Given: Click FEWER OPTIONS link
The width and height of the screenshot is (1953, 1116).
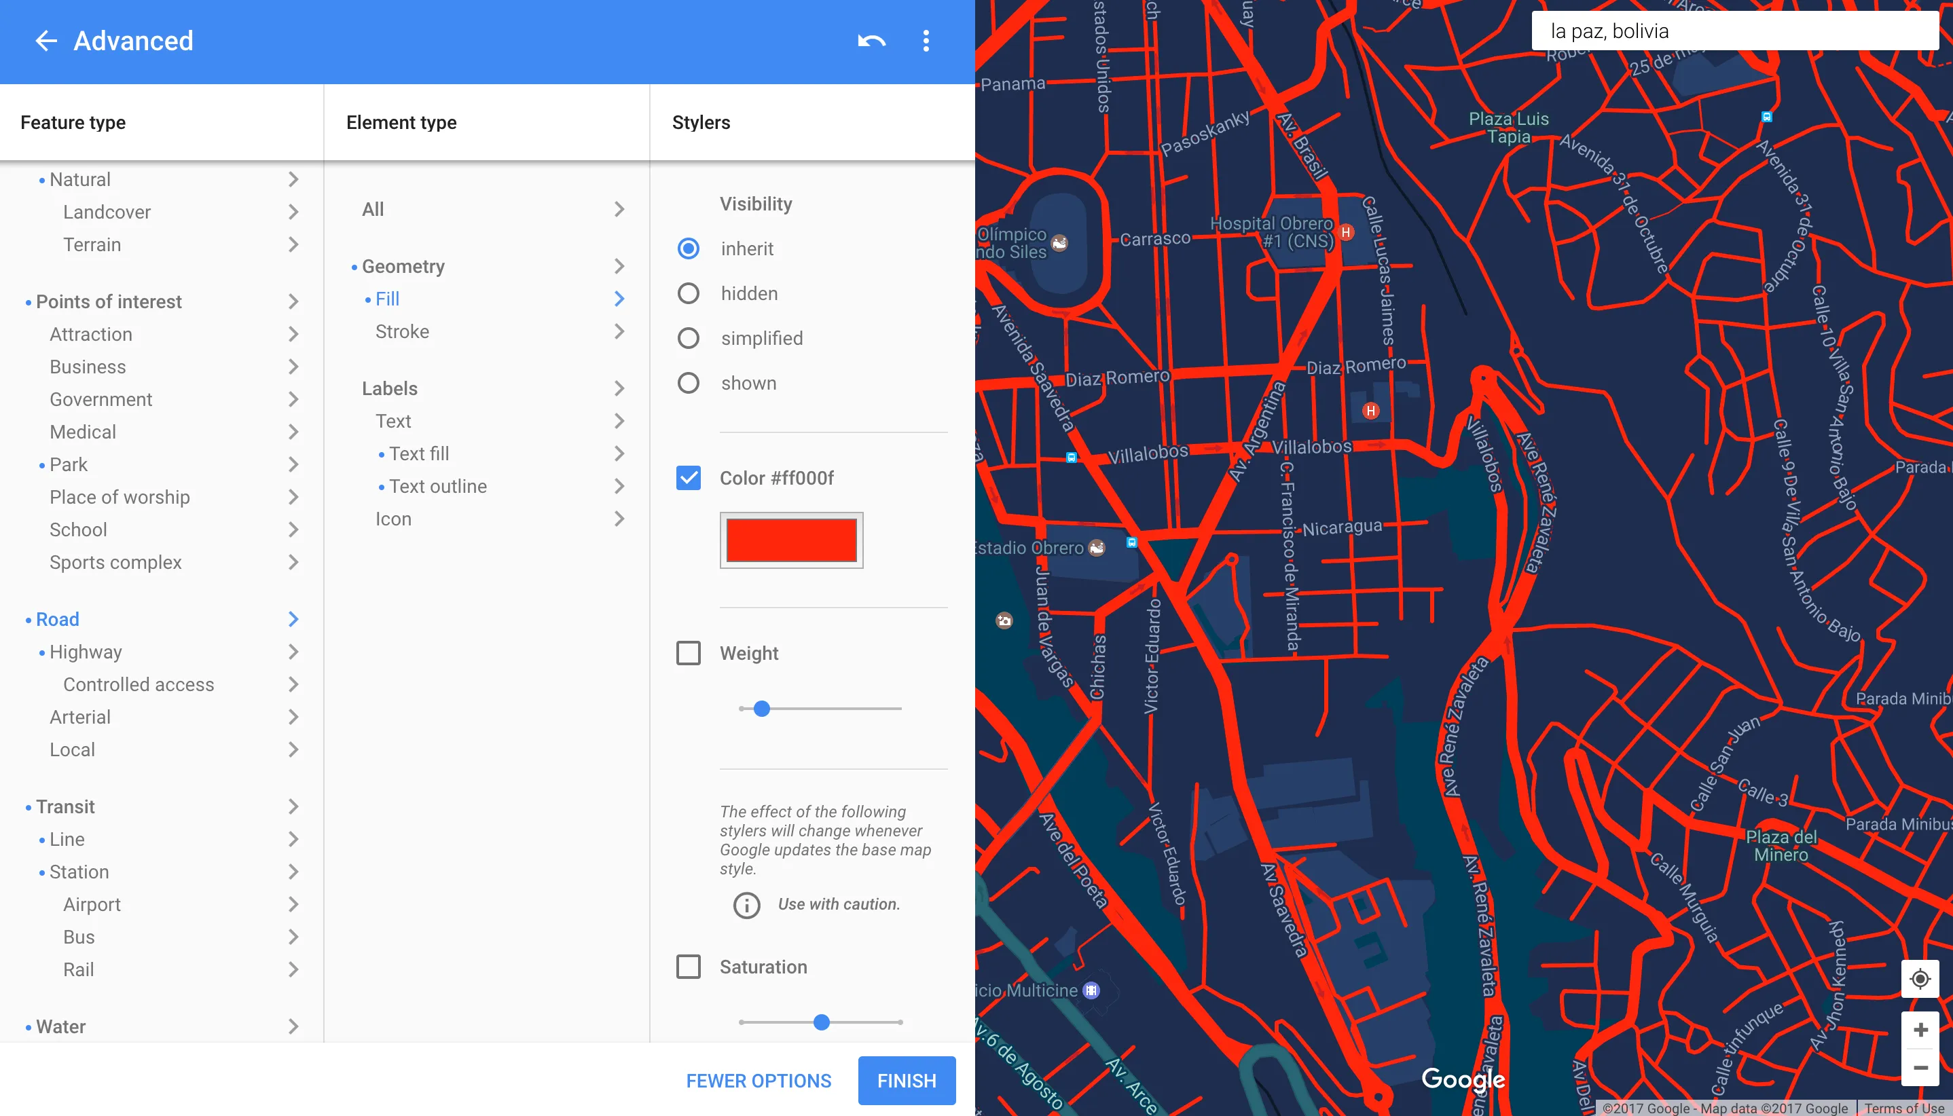Looking at the screenshot, I should coord(758,1081).
